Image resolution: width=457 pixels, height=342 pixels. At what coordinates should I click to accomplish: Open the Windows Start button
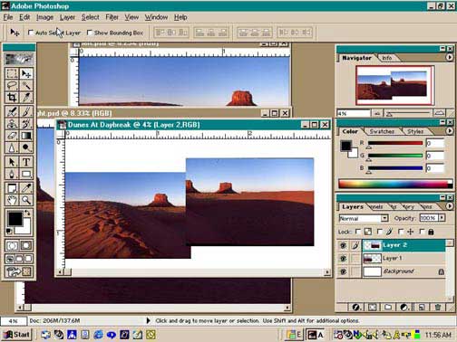tap(17, 335)
